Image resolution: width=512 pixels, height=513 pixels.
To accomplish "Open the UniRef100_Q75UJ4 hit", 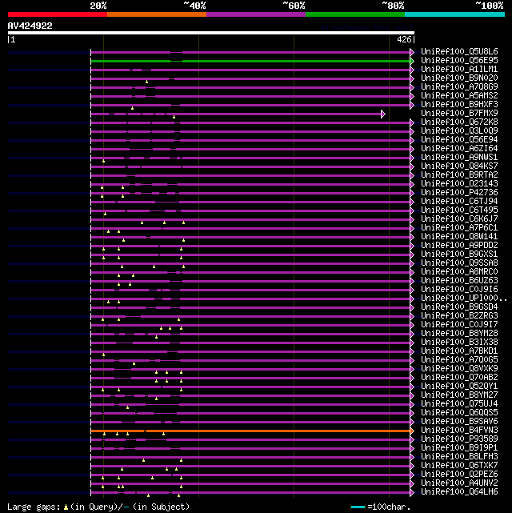I will (459, 403).
